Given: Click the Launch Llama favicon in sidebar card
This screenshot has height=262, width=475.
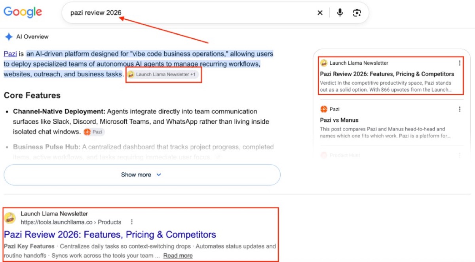Looking at the screenshot, I should click(x=324, y=63).
